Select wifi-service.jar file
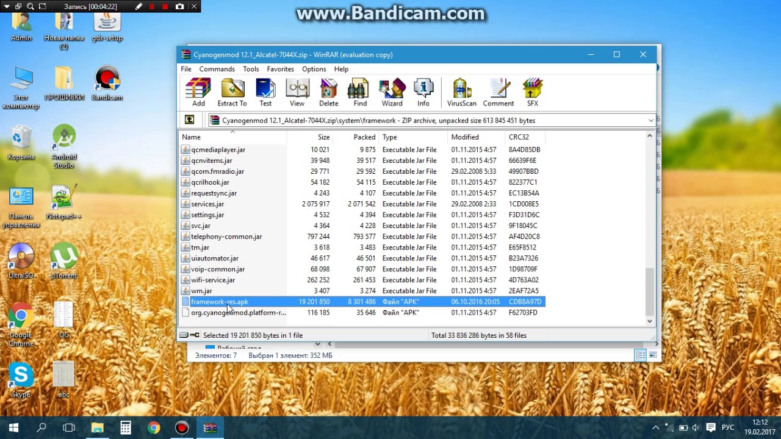 tap(362, 280)
